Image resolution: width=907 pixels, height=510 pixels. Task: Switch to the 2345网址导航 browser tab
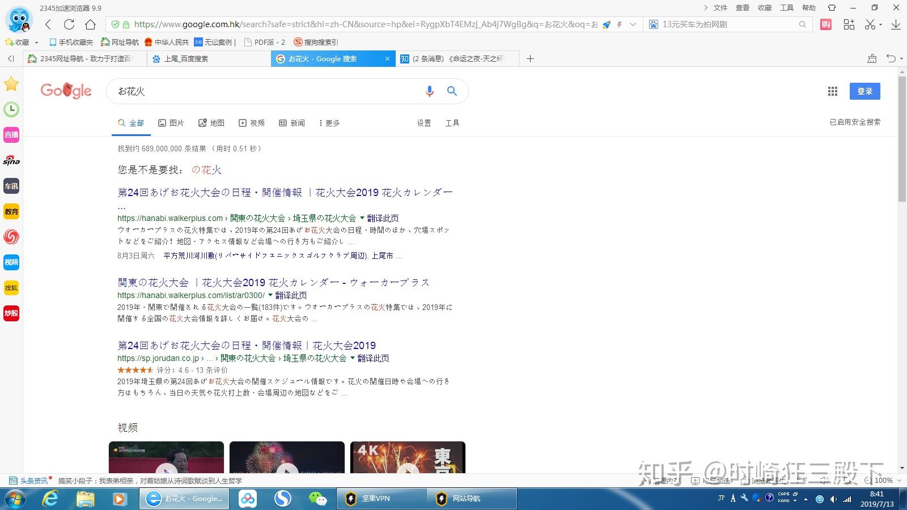click(84, 58)
